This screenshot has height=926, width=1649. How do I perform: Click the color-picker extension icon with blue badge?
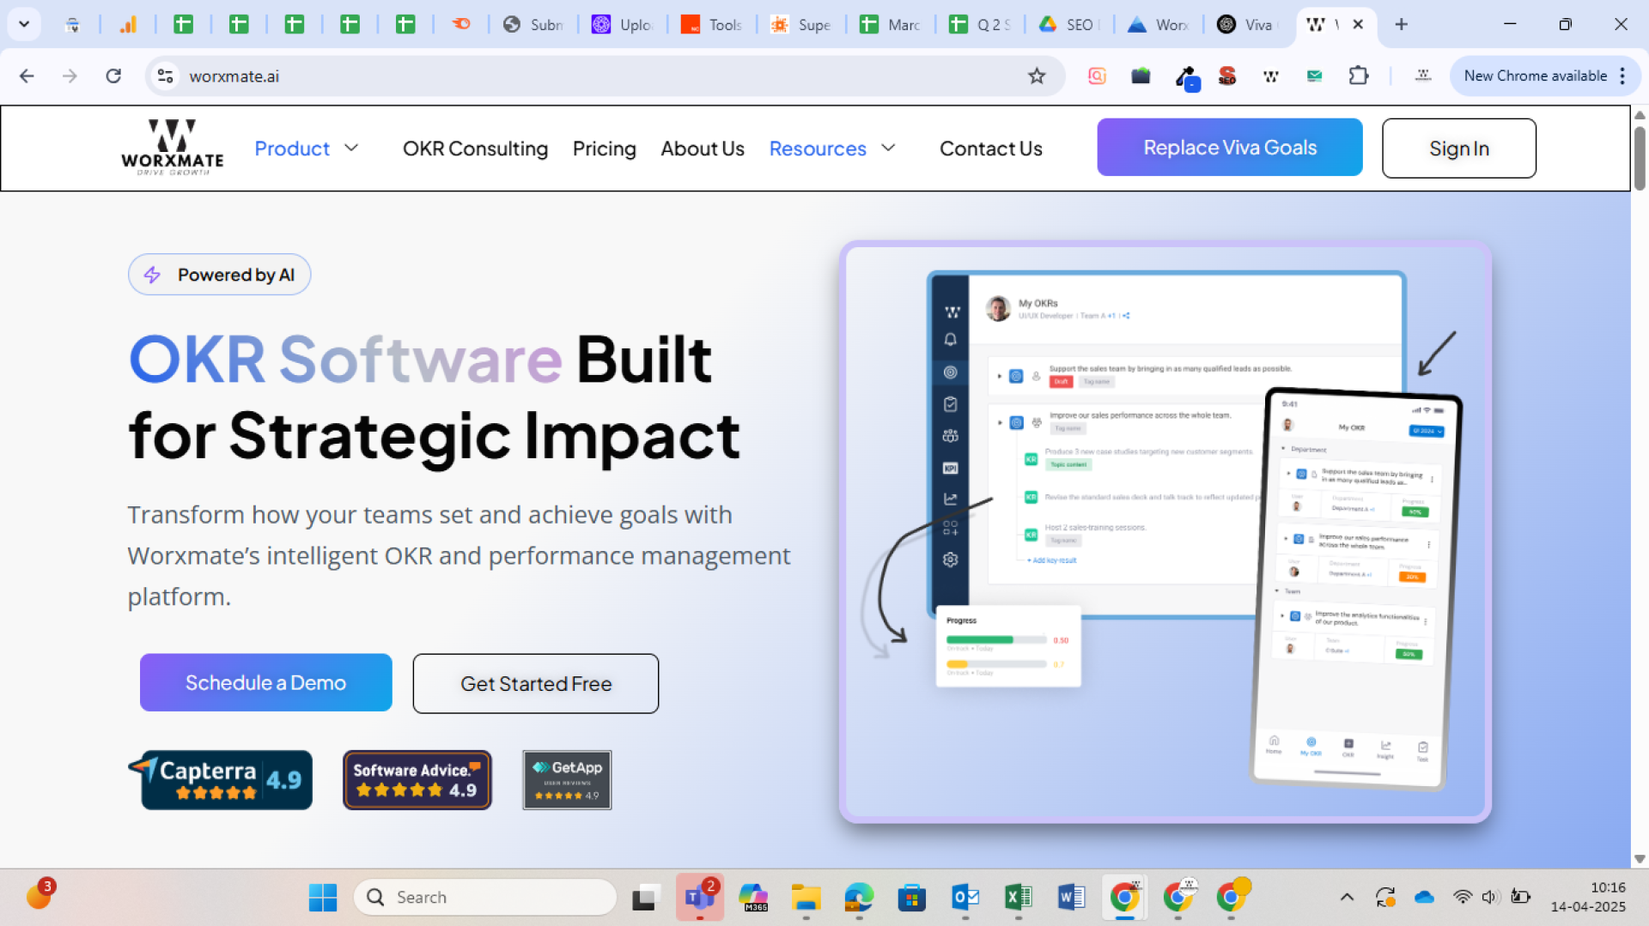[x=1186, y=77]
